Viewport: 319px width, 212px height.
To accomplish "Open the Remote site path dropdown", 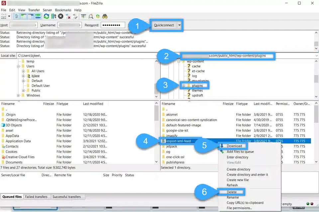I will click(x=317, y=56).
